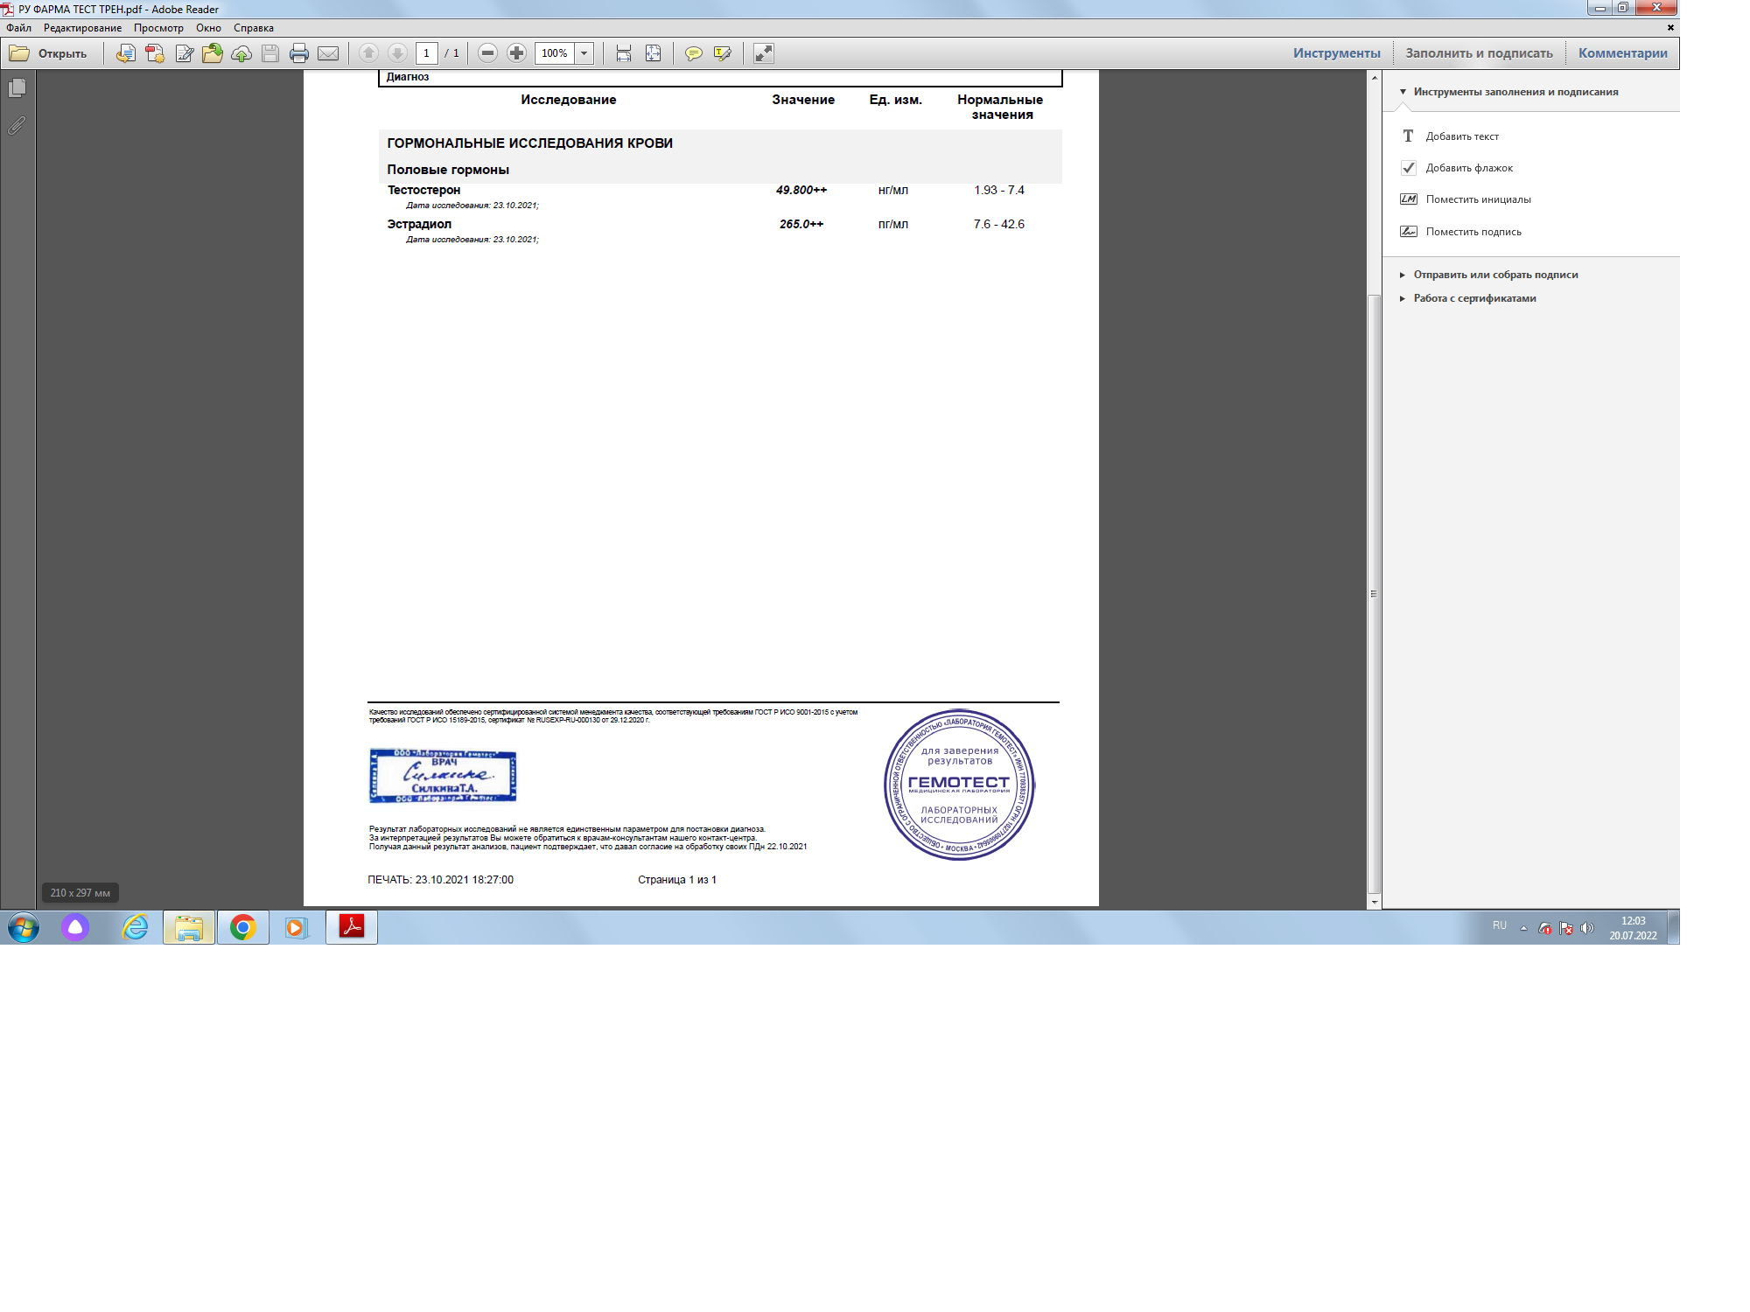Open the Комментарии pane tab
This screenshot has height=1312, width=1750.
coord(1622,53)
